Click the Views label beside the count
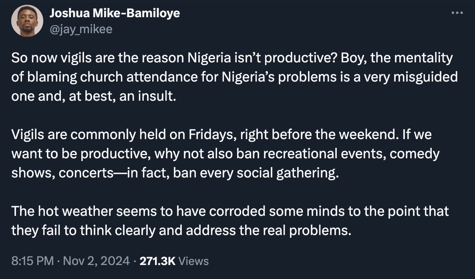The width and height of the screenshot is (475, 279). pos(193,261)
